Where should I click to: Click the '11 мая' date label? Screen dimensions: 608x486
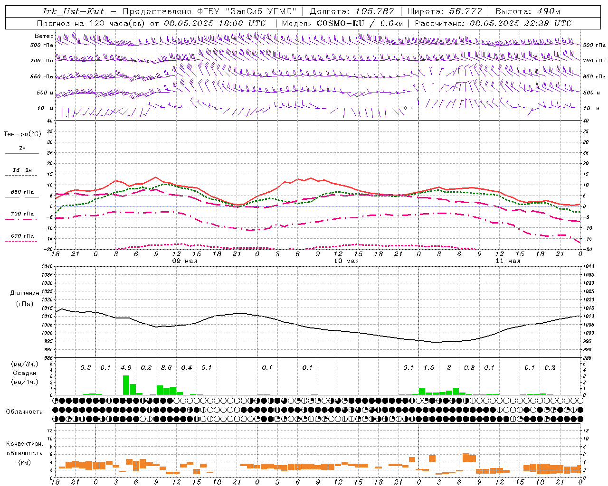tap(508, 261)
